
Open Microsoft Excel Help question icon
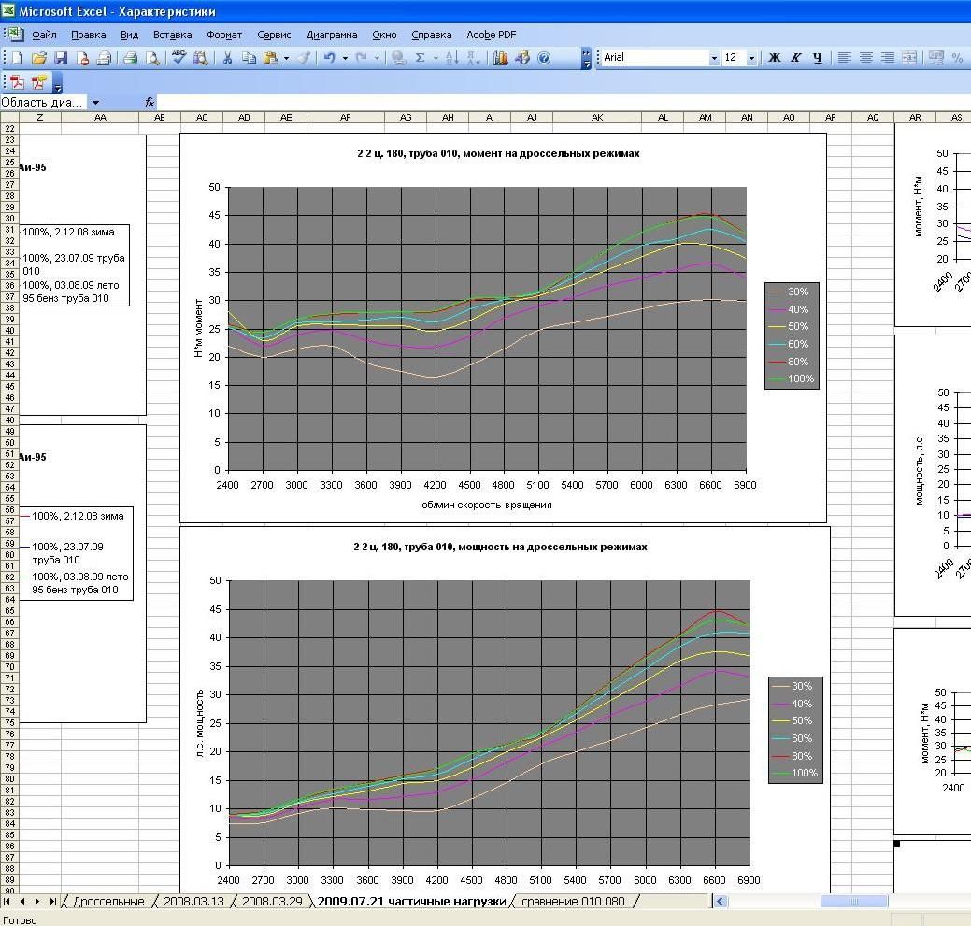544,58
